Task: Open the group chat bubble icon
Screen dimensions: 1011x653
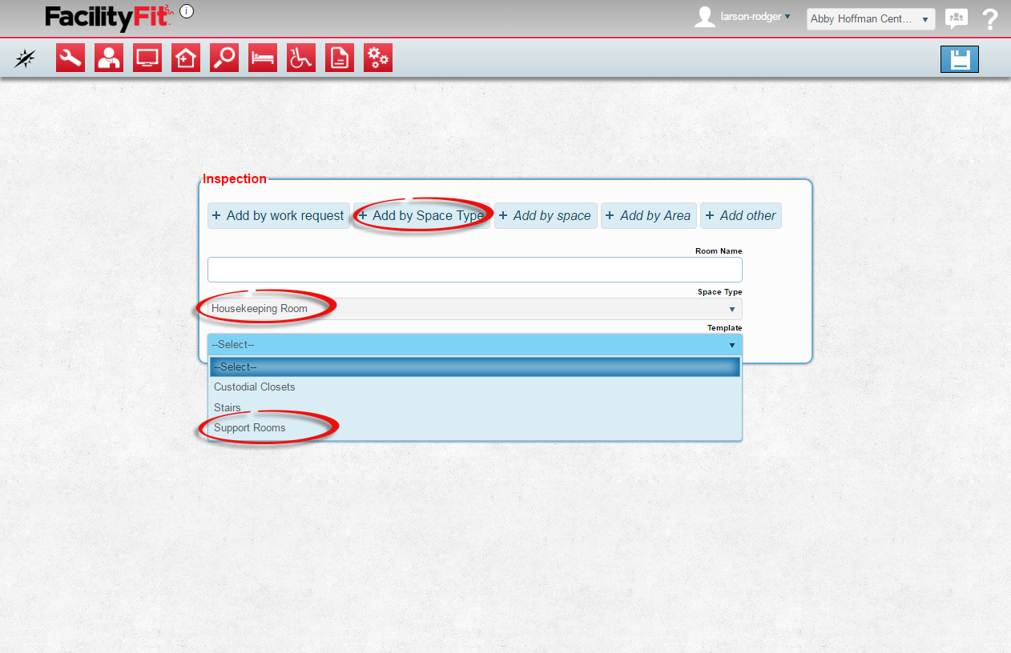Action: coord(956,18)
